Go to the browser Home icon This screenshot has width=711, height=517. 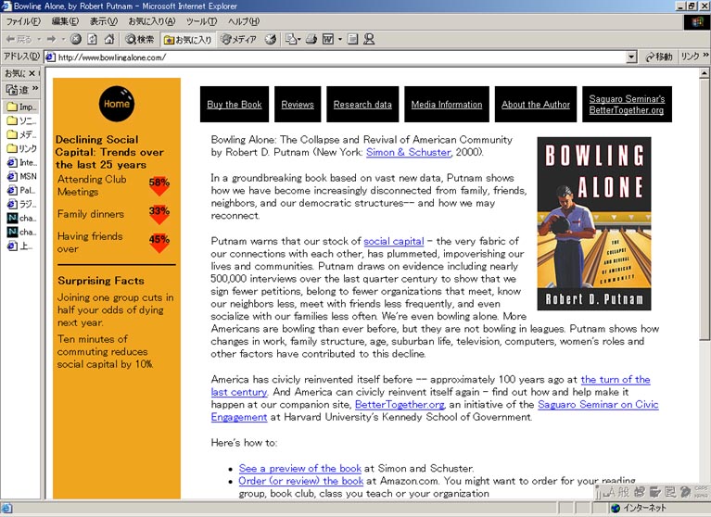tap(109, 40)
